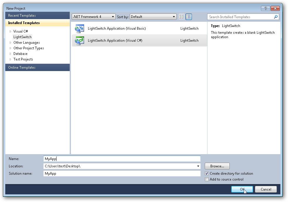288x202 pixels.
Task: Open the Sort by Default dropdown
Action: point(153,17)
